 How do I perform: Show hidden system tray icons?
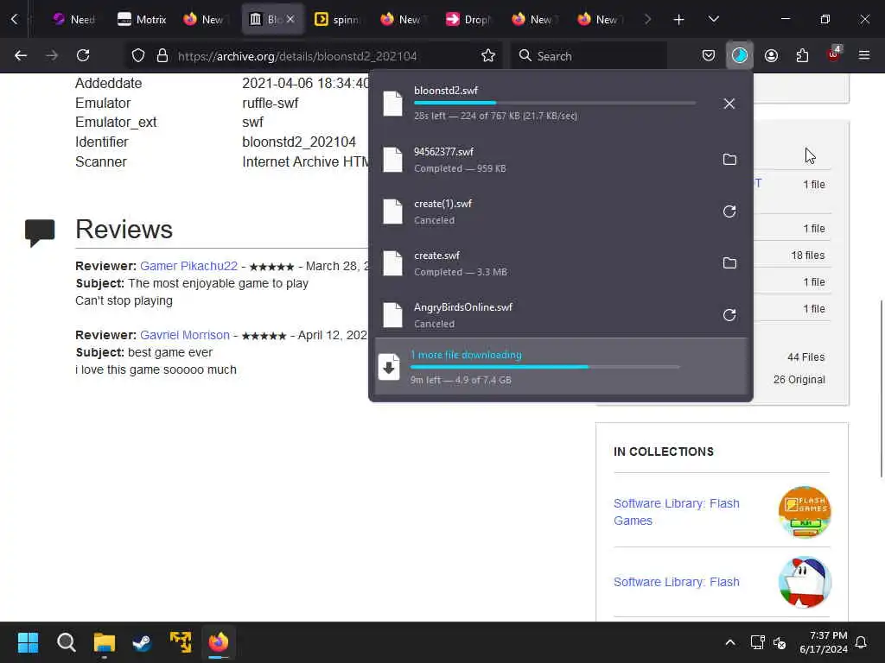(x=729, y=642)
